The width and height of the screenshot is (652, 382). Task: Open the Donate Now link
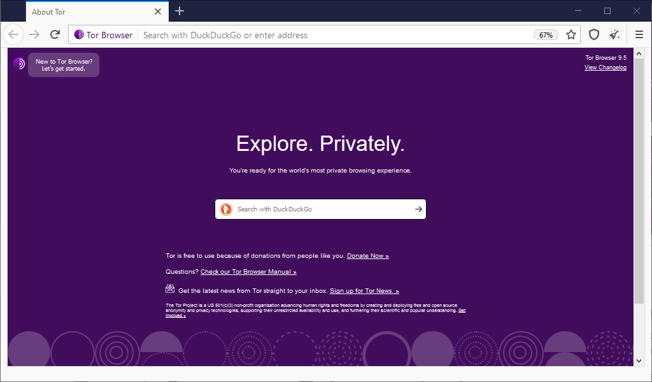[x=367, y=256]
